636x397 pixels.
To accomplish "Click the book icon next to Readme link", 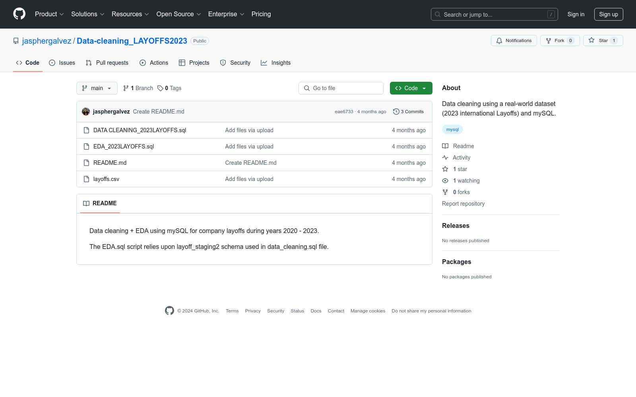I will pos(445,146).
